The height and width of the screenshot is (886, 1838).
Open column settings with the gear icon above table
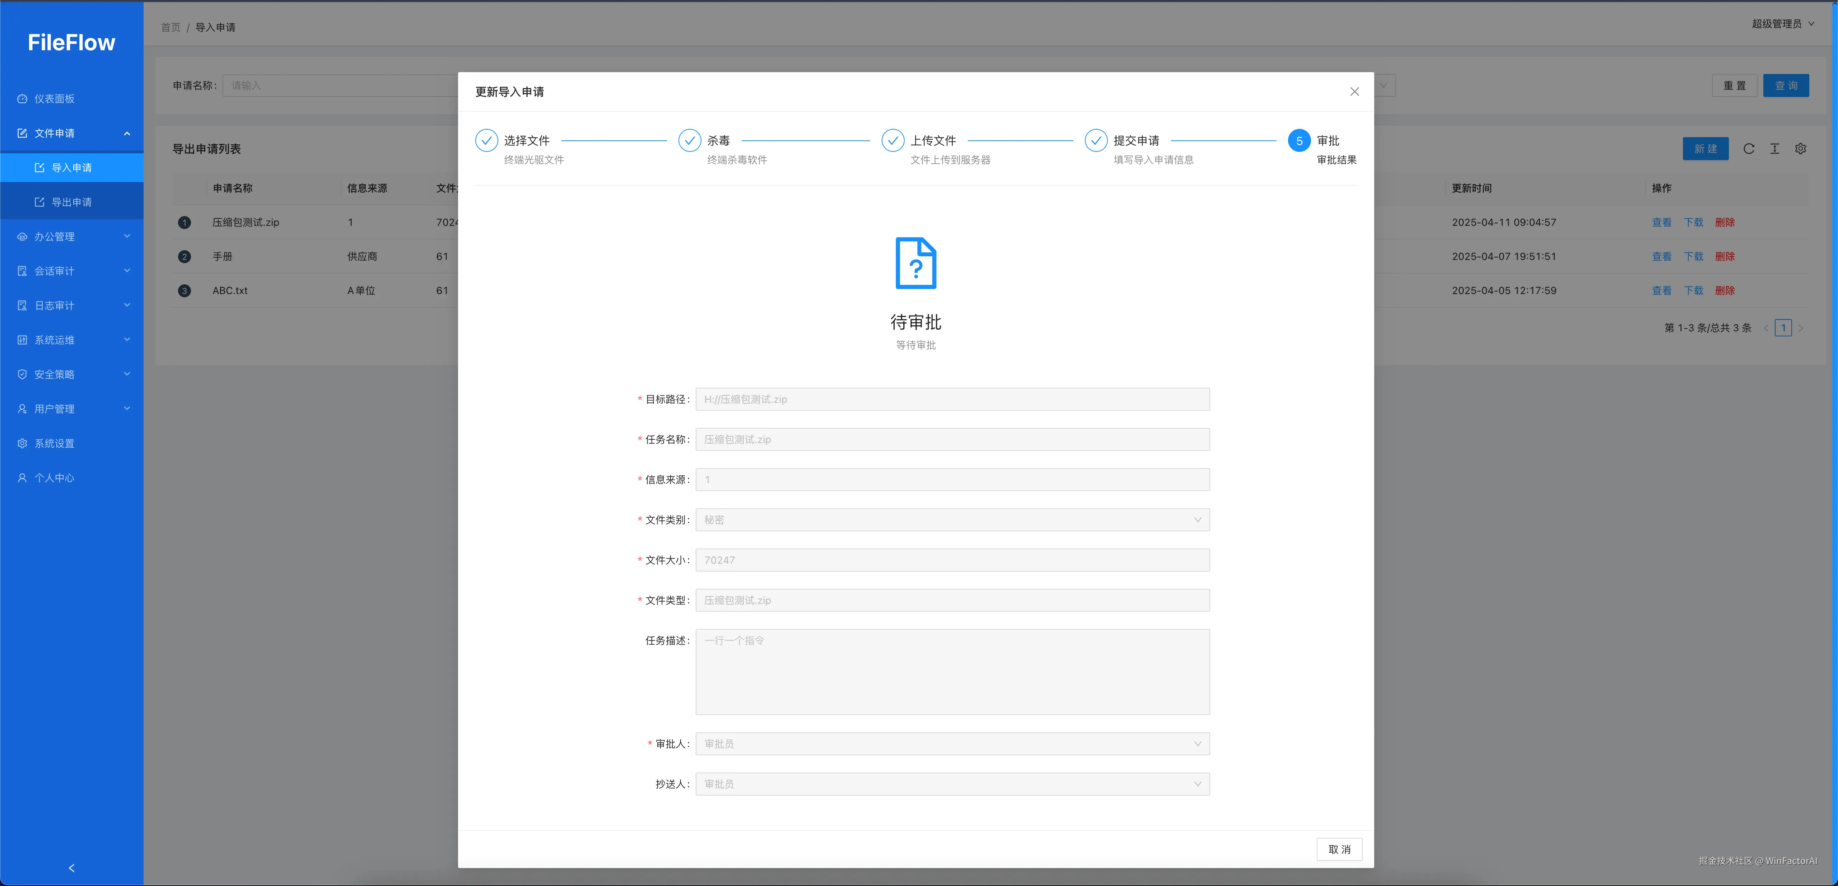(1800, 148)
